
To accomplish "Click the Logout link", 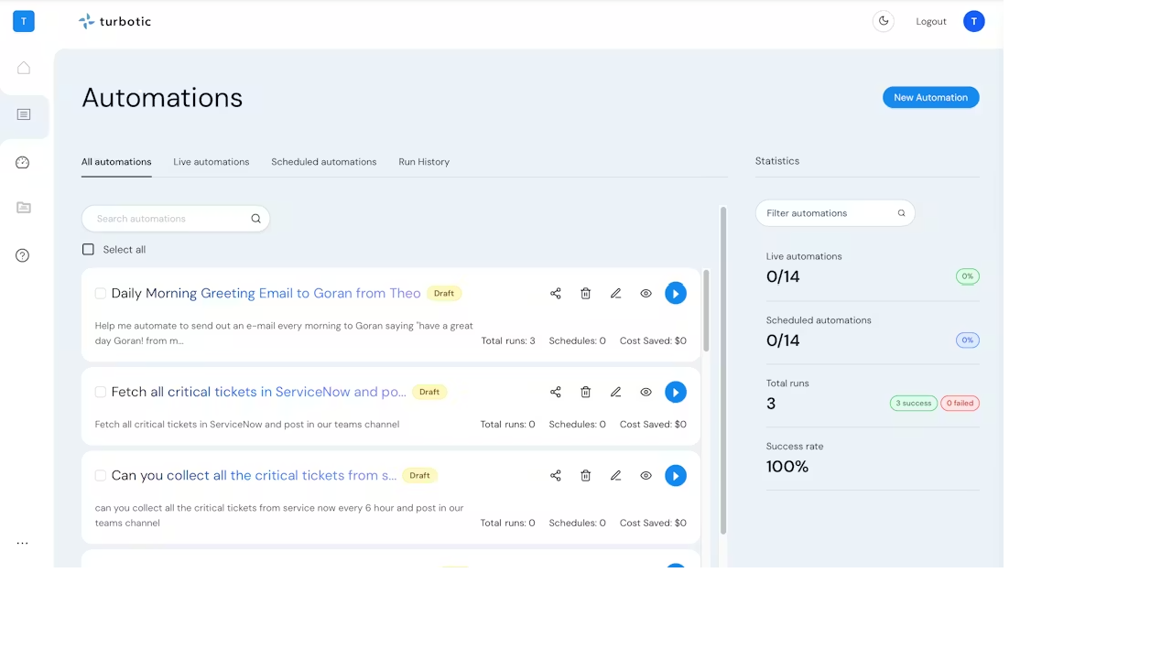I will [931, 21].
